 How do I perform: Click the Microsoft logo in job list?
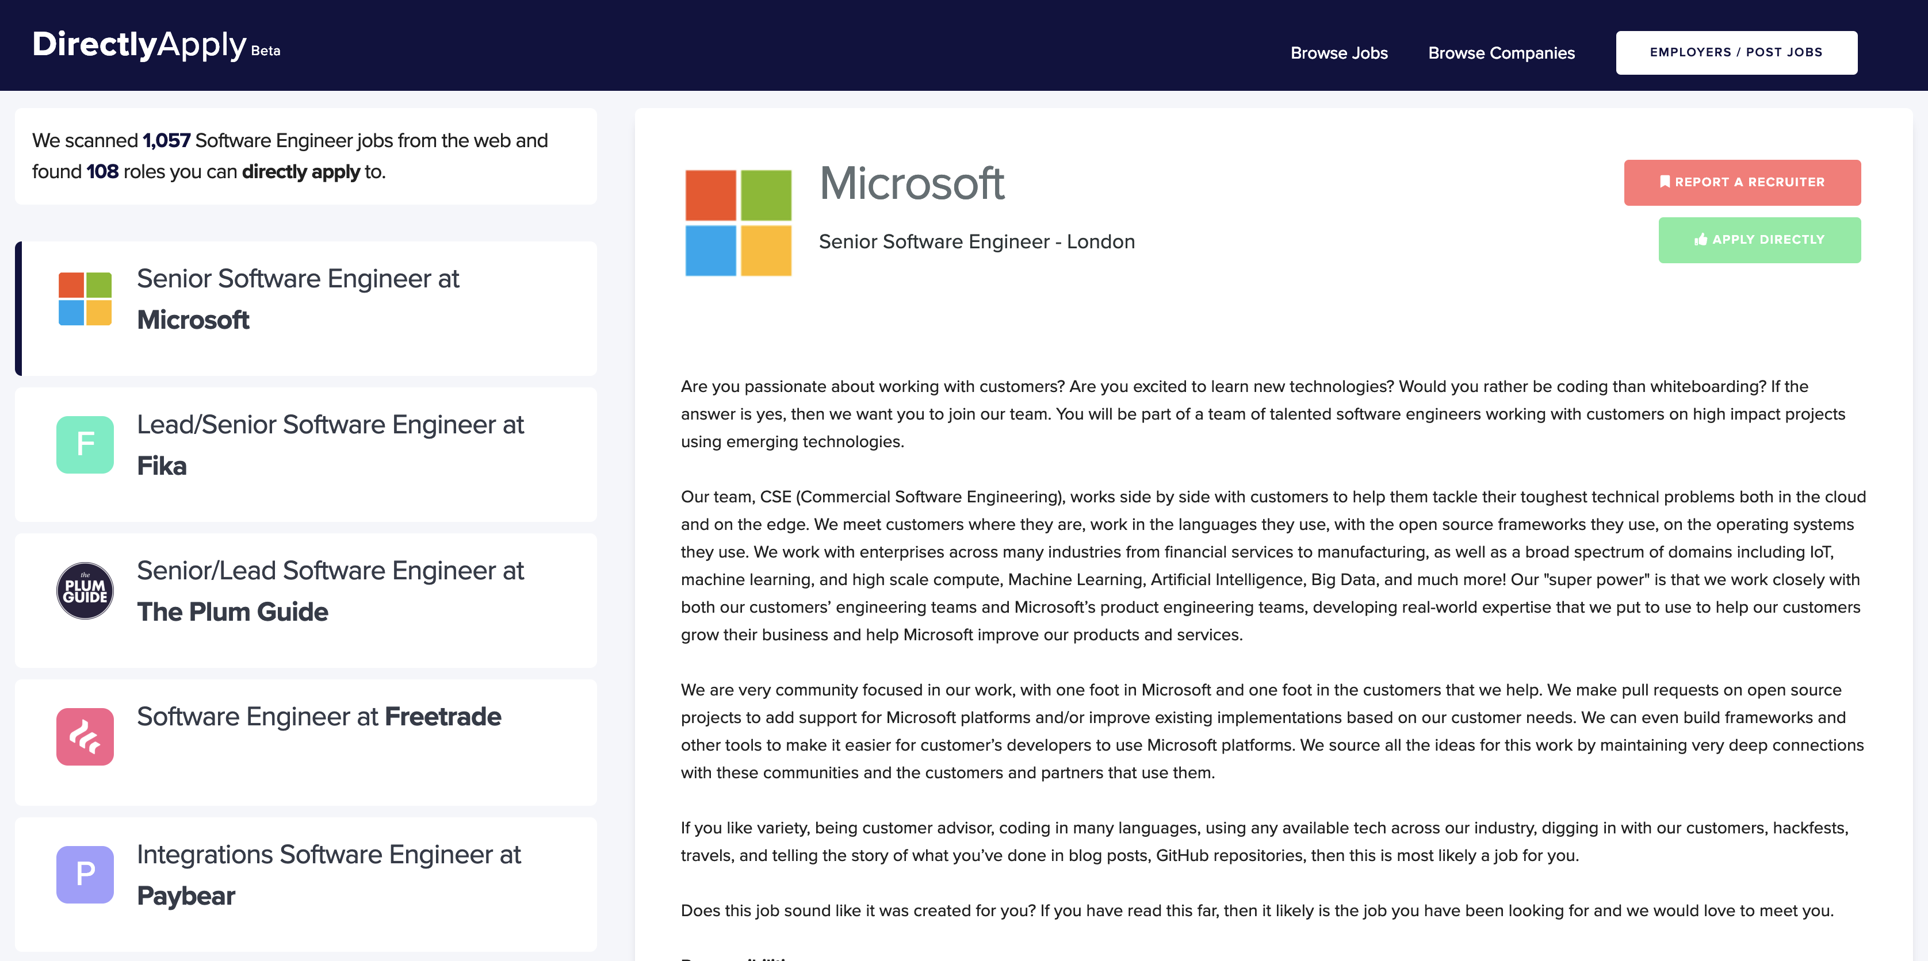pos(85,298)
